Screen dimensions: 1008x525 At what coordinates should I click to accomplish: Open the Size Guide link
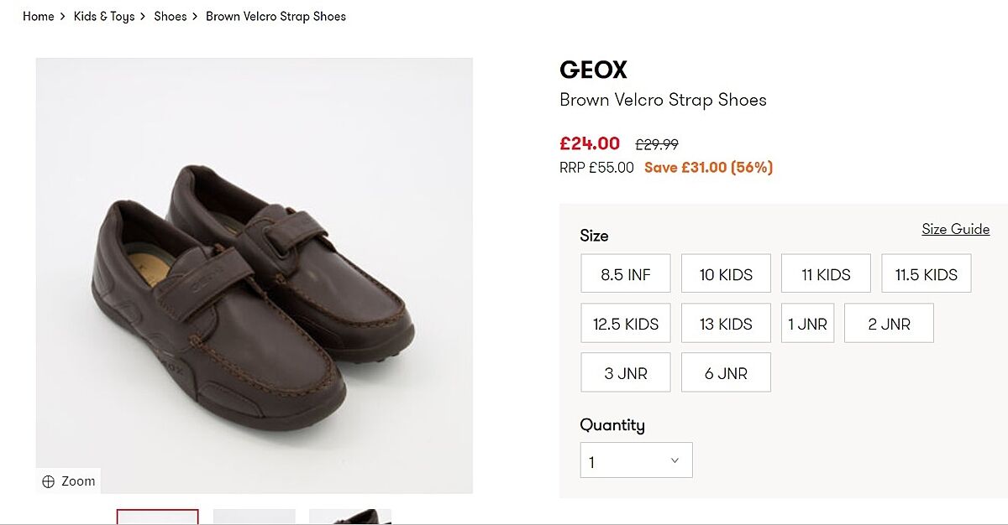(955, 229)
